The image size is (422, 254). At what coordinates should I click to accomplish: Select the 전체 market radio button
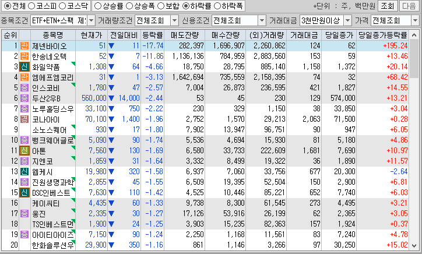(x=8, y=6)
